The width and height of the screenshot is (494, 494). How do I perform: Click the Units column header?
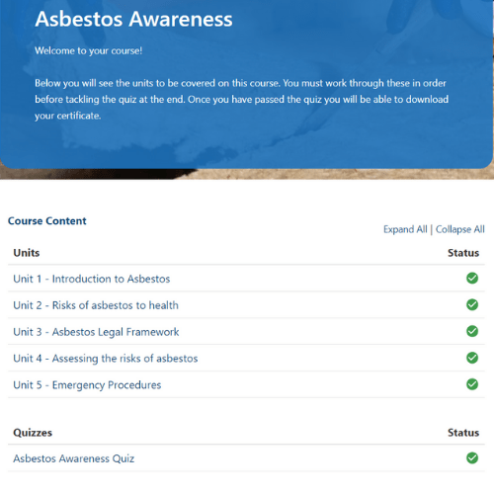tap(27, 253)
